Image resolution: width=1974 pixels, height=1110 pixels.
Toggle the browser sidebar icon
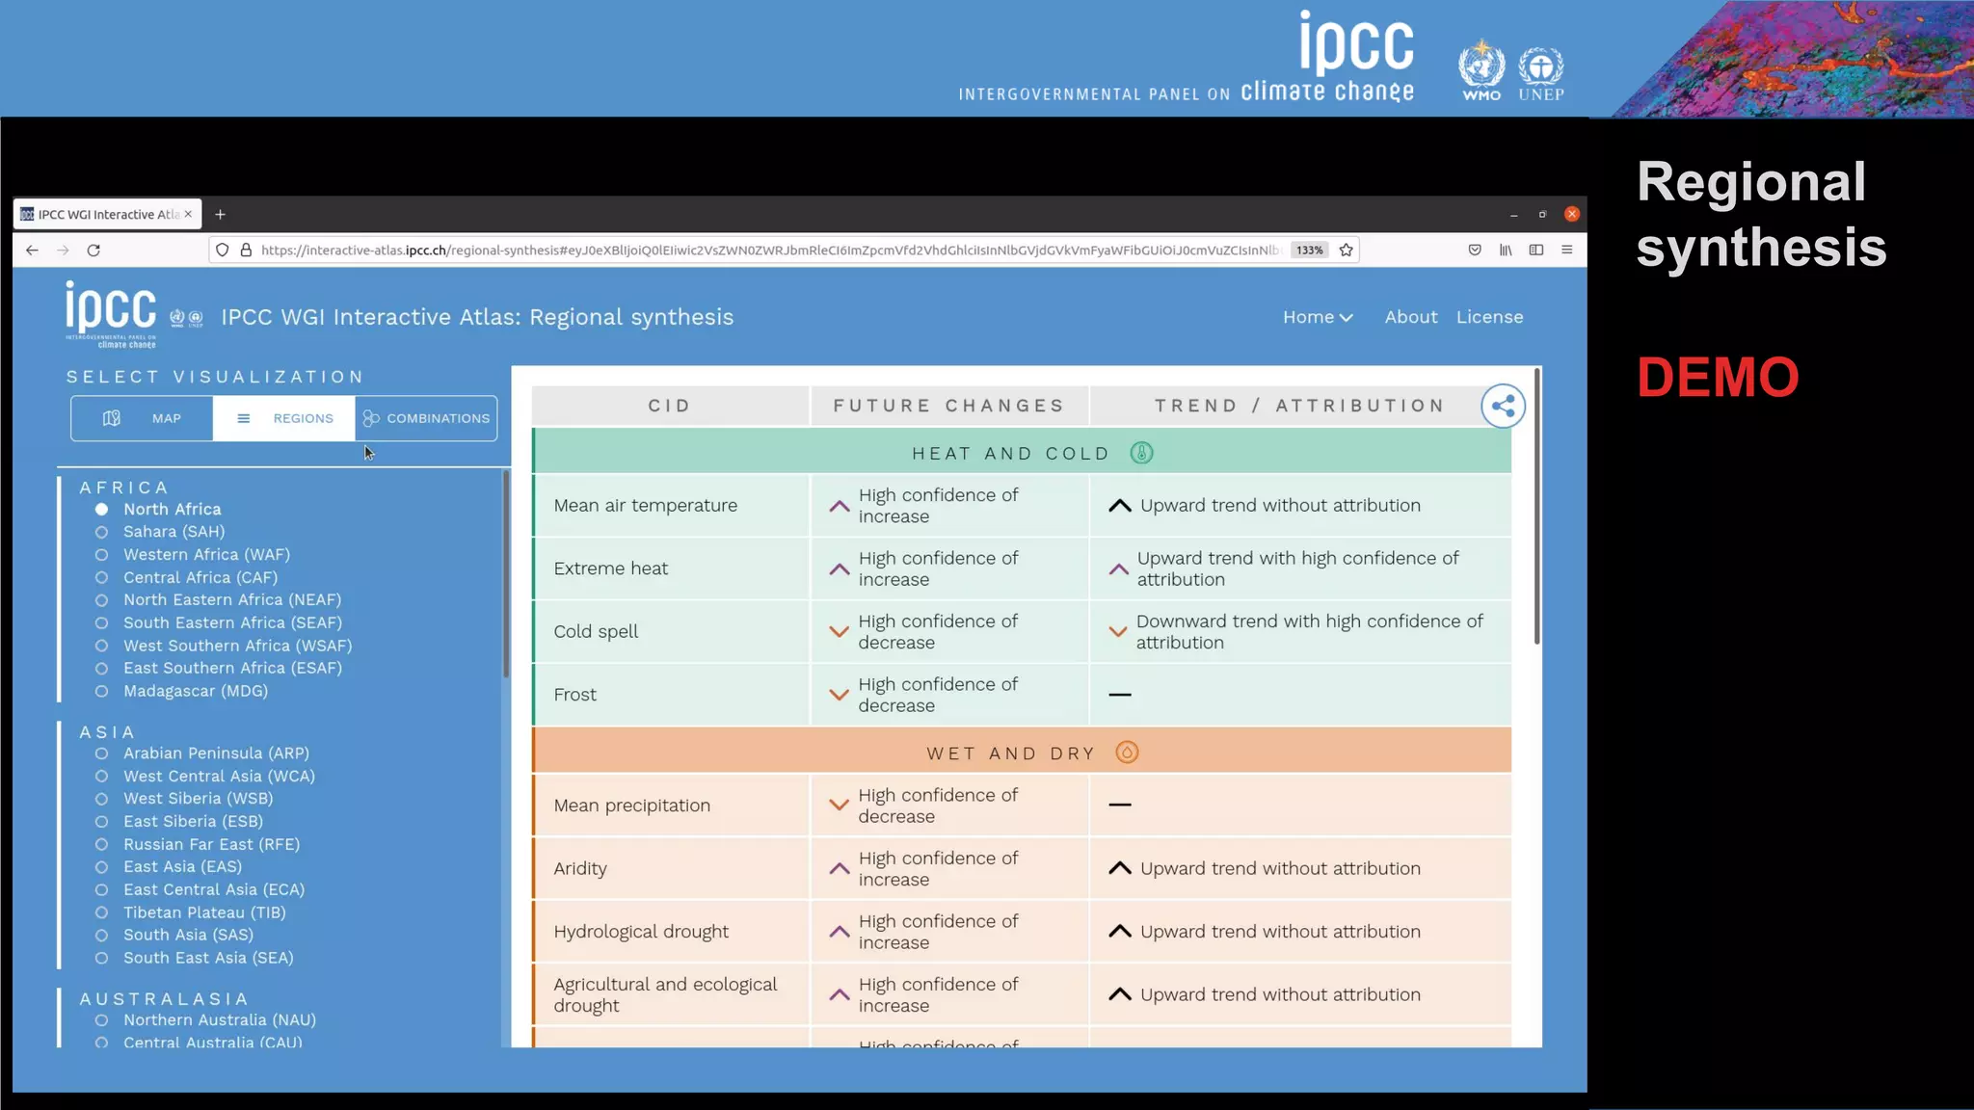point(1536,251)
